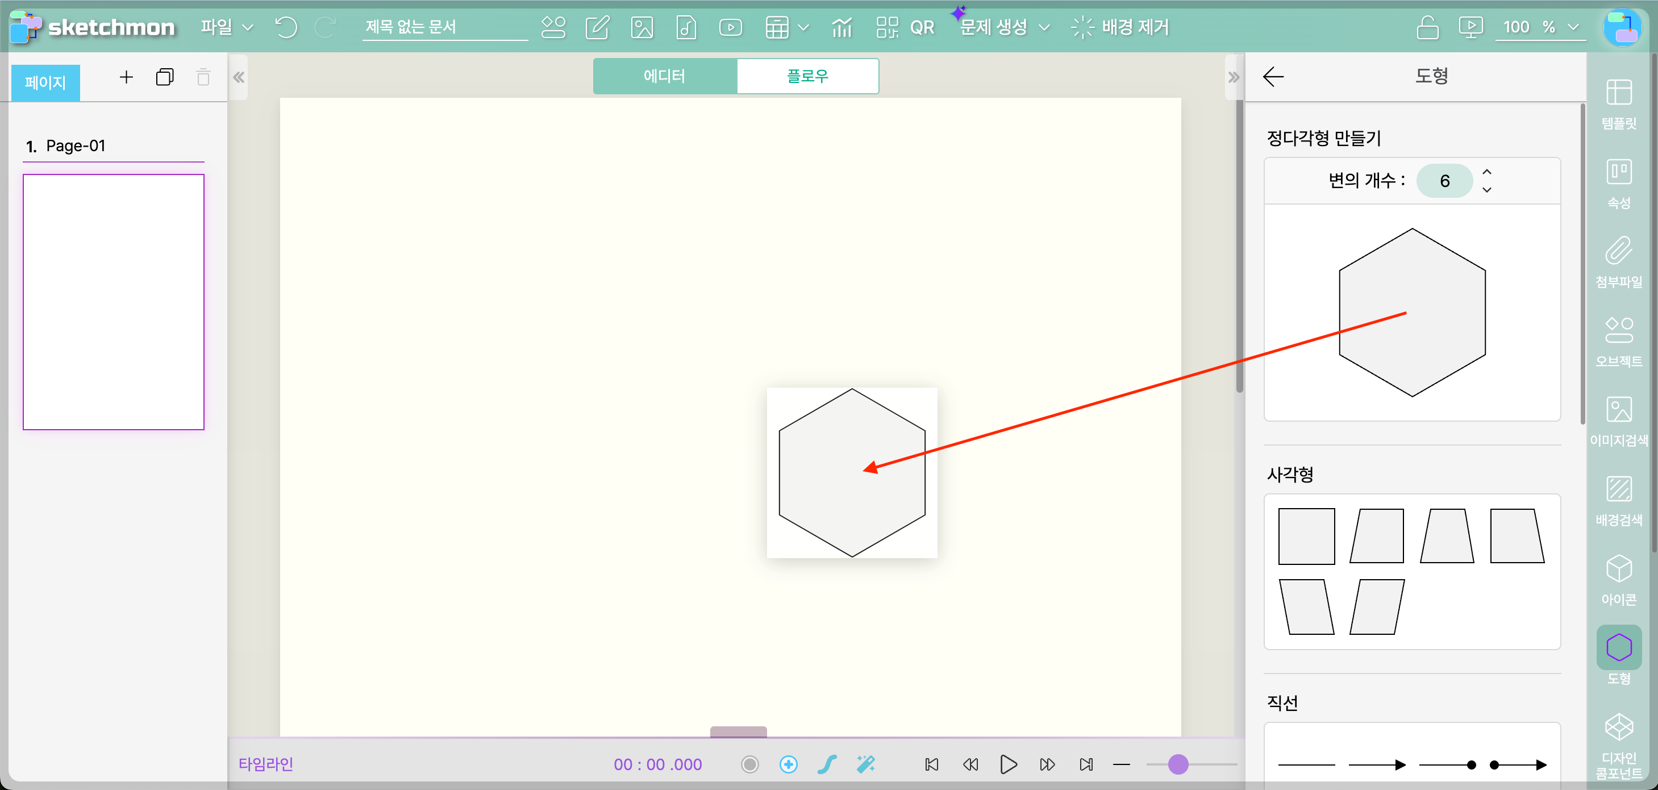This screenshot has width=1658, height=790.
Task: Select the Page-01 thumbnail
Action: click(113, 301)
